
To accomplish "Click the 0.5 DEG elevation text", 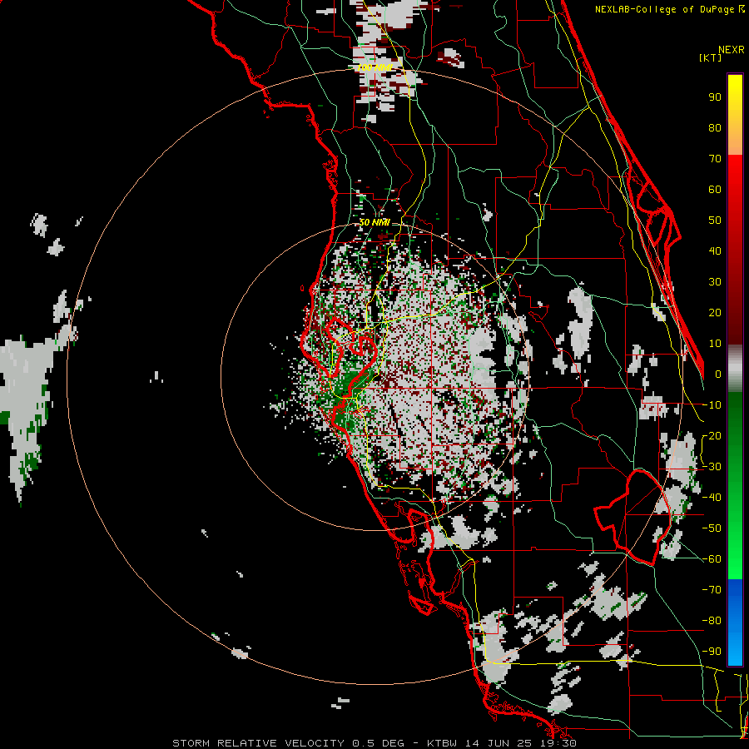I will (x=378, y=743).
